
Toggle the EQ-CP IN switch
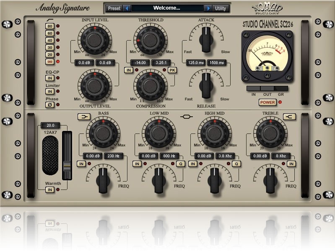click(49, 78)
